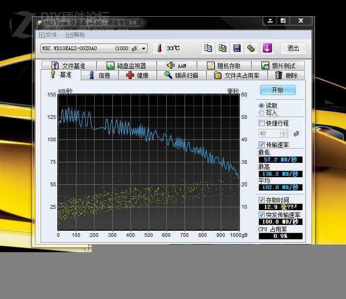The width and height of the screenshot is (346, 299).
Task: Select the 读取 read radio button
Action: coord(261,106)
